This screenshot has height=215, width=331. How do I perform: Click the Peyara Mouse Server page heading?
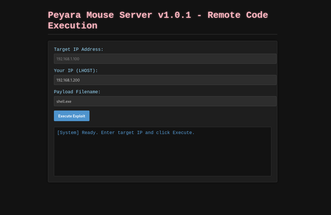[158, 20]
